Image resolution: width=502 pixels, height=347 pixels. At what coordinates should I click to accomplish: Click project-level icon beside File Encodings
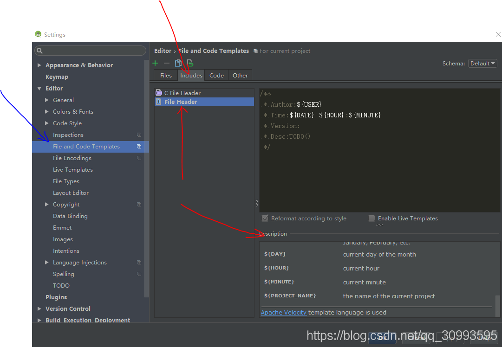(x=139, y=158)
